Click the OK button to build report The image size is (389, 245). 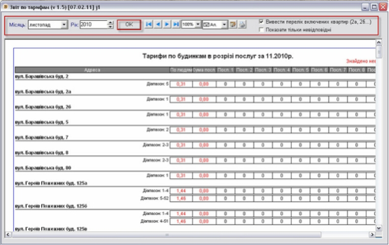[x=129, y=25]
